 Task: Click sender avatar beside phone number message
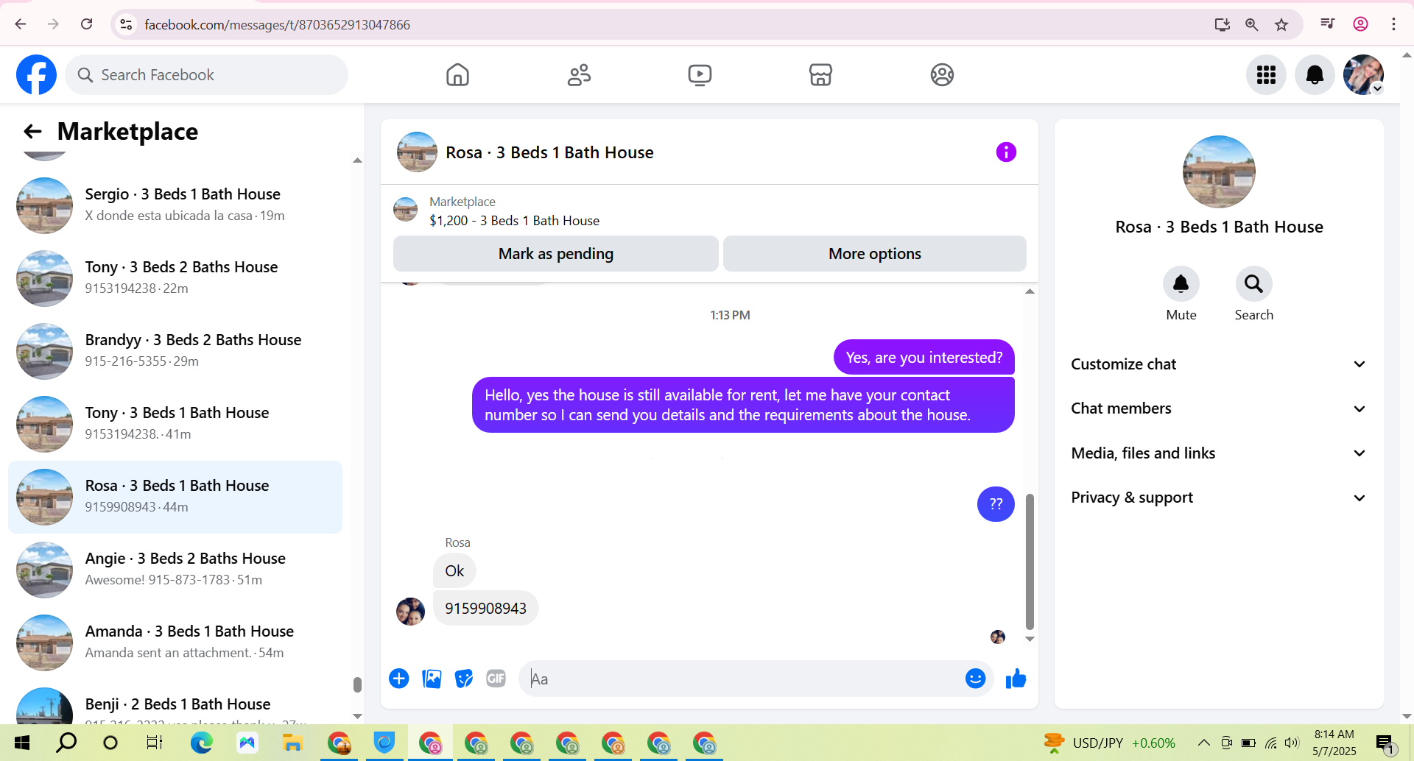pos(410,611)
